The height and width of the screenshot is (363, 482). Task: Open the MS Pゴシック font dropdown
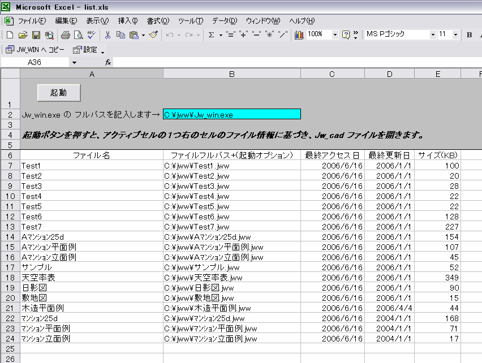(x=433, y=34)
